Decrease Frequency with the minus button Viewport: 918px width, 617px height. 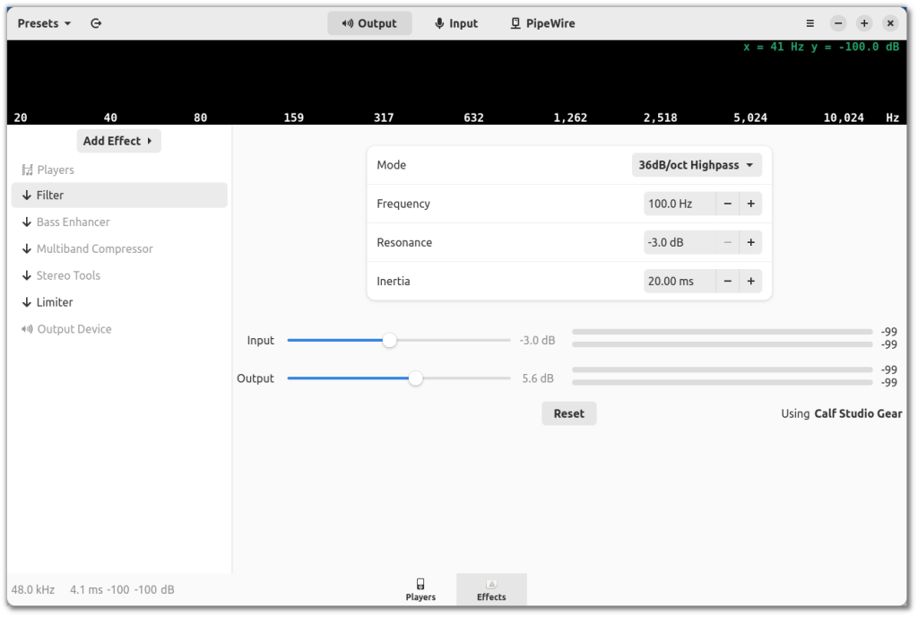point(728,204)
